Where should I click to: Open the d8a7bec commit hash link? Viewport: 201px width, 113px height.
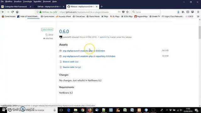[x=48, y=38]
